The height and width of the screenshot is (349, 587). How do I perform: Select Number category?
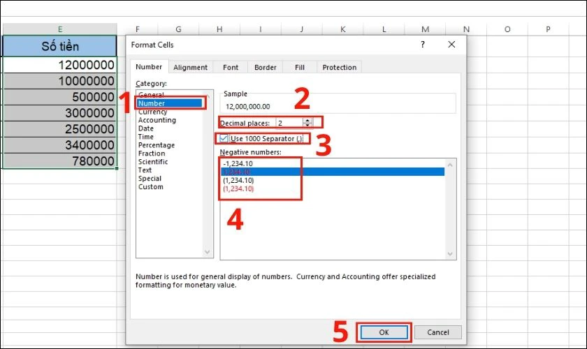[170, 103]
